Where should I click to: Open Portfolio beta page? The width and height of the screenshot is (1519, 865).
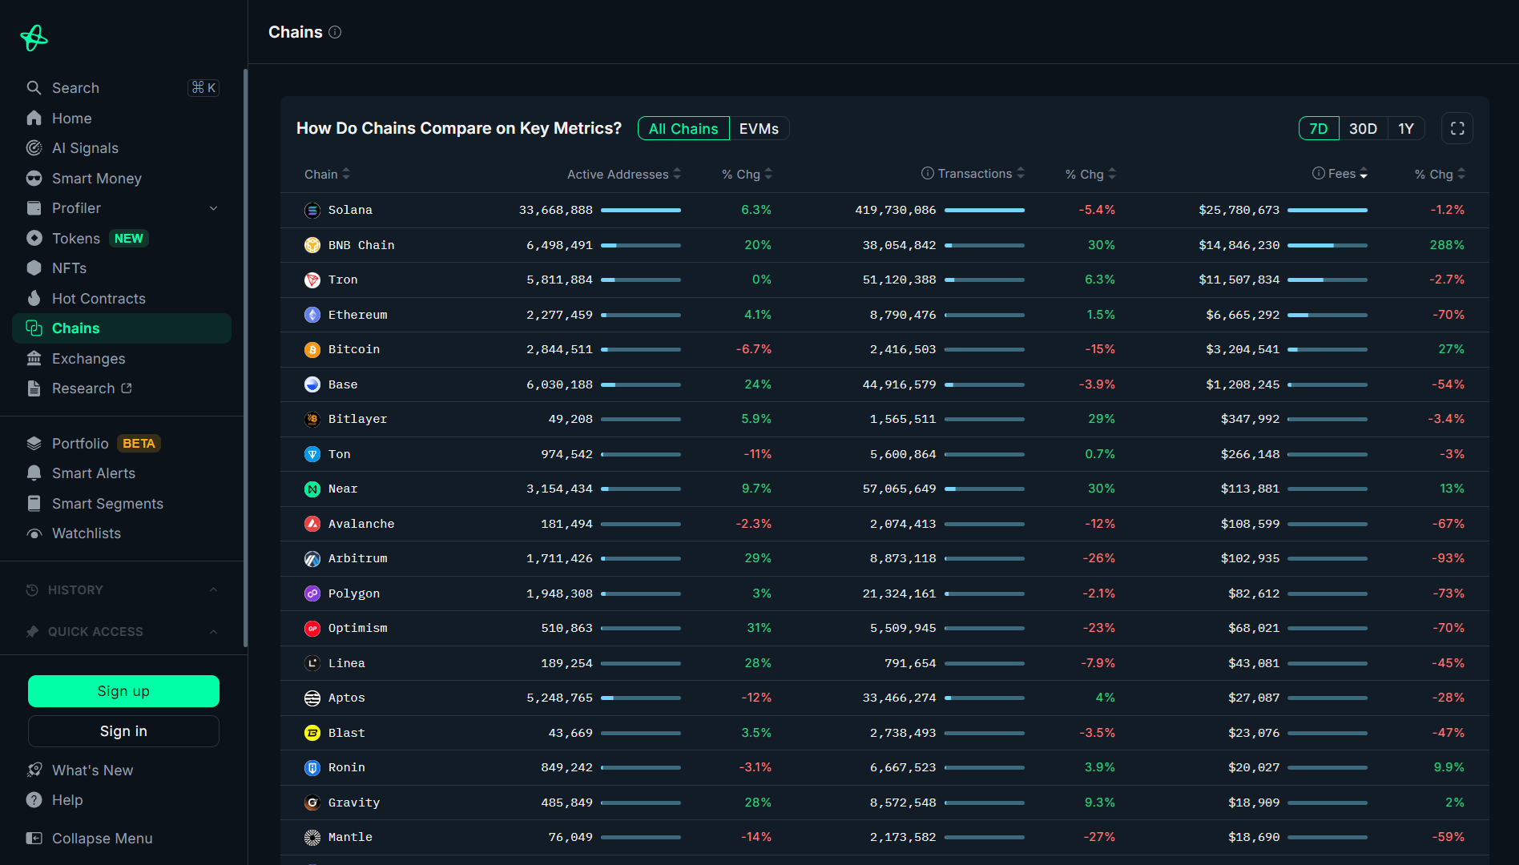click(x=122, y=443)
